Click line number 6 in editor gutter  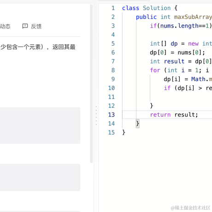pyautogui.click(x=113, y=53)
